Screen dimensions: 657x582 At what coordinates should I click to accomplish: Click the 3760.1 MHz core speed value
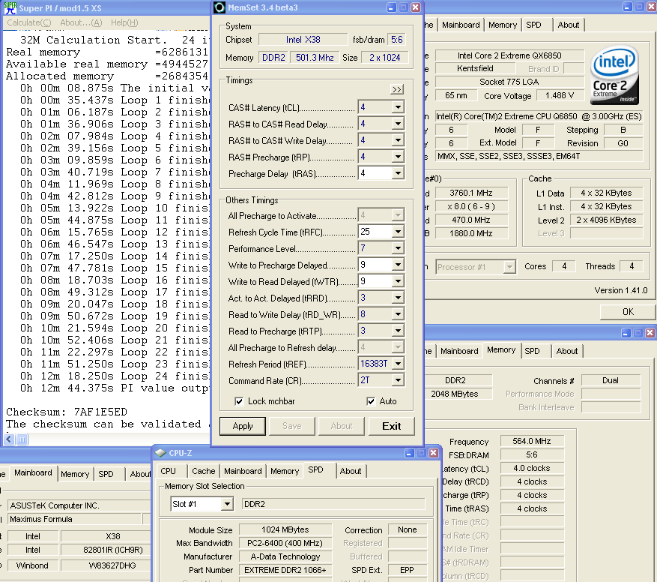tap(470, 193)
